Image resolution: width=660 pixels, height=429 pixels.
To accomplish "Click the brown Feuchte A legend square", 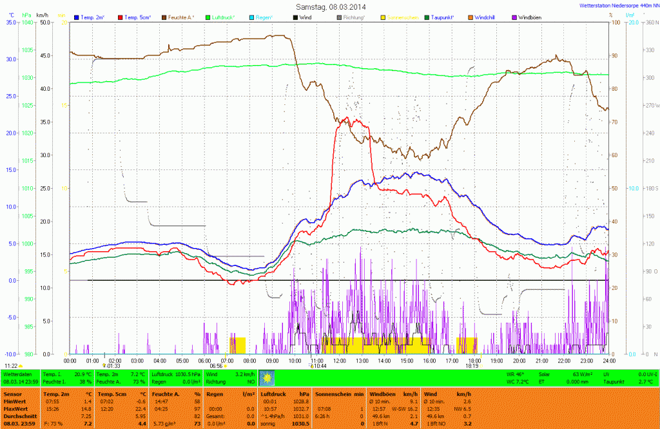I will [x=164, y=17].
